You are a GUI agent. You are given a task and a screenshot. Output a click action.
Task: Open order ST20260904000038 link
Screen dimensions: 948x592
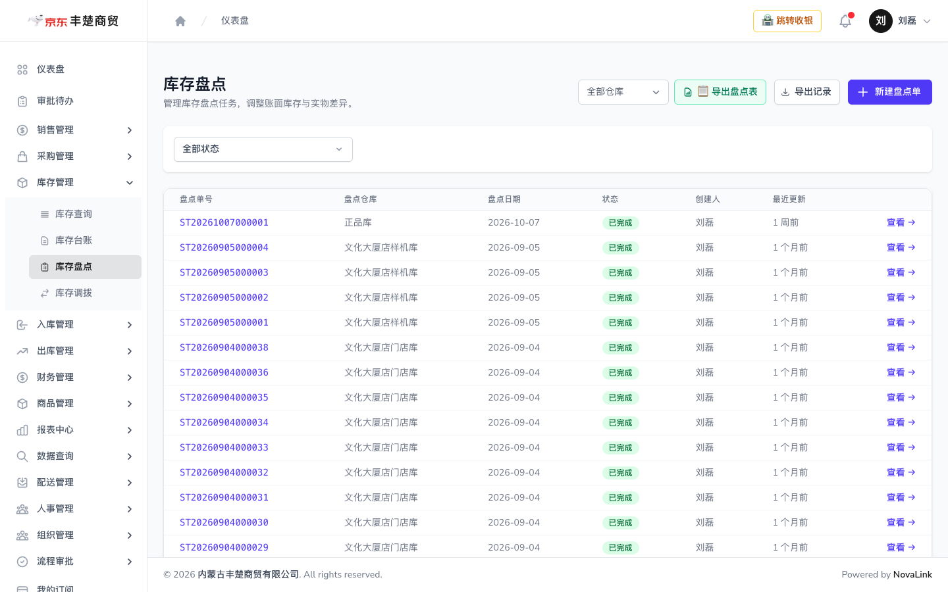click(224, 348)
